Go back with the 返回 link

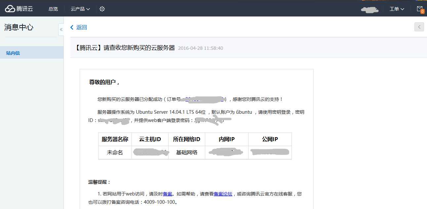point(79,27)
